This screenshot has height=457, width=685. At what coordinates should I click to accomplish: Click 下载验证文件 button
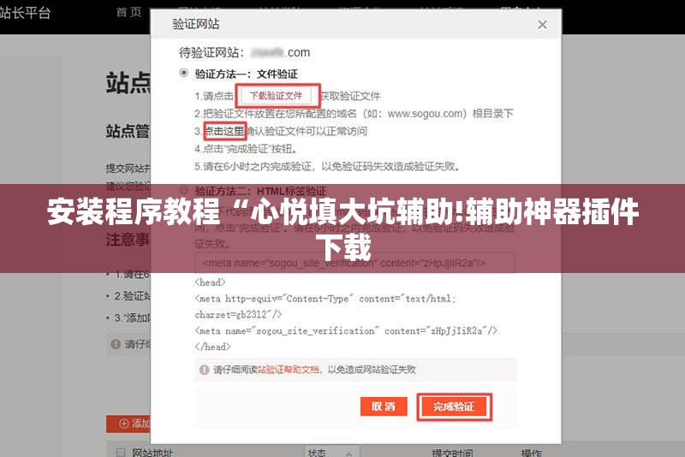click(276, 96)
